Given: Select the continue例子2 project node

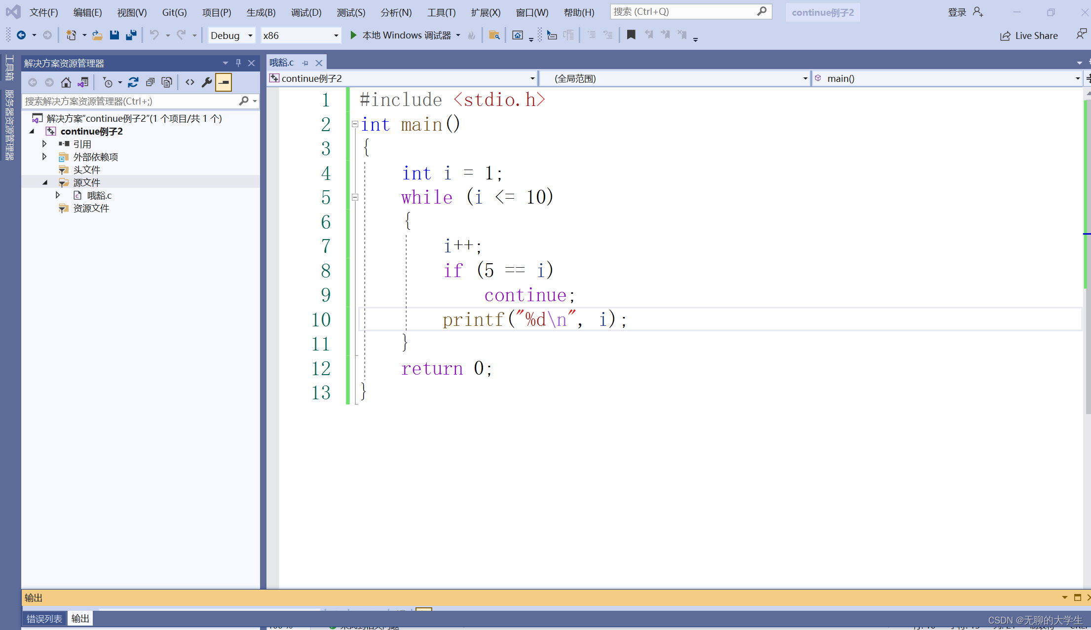Looking at the screenshot, I should point(91,131).
